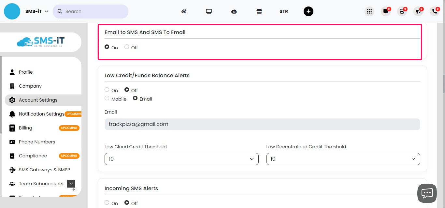Open the Phone Numbers section
Screen dimensions: 445x208
click(x=37, y=142)
